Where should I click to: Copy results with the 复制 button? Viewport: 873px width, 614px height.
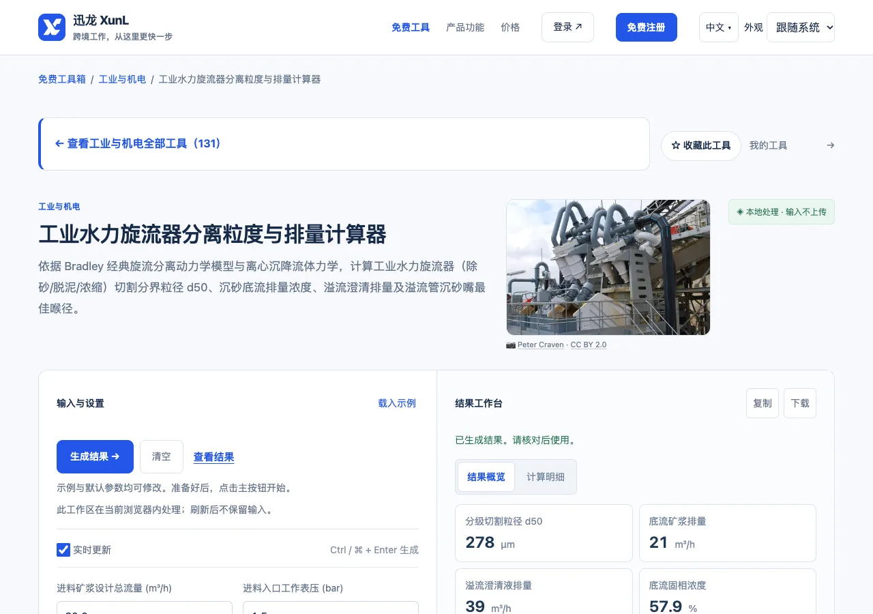[x=763, y=403]
